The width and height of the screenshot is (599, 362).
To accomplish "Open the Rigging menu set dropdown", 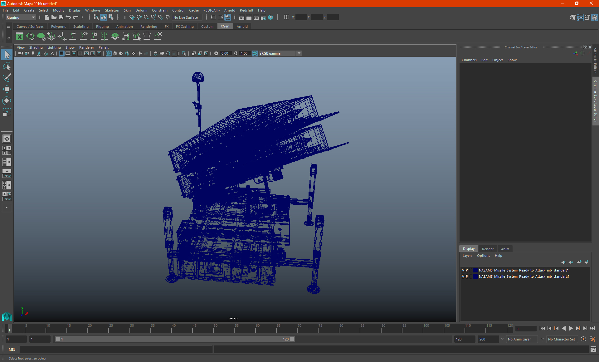I will click(x=33, y=17).
